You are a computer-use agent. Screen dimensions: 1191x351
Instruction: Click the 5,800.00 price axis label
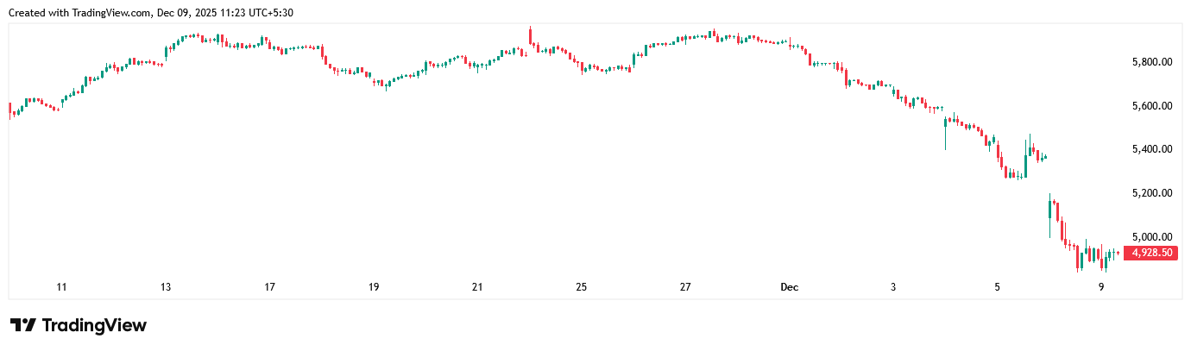tap(1151, 62)
